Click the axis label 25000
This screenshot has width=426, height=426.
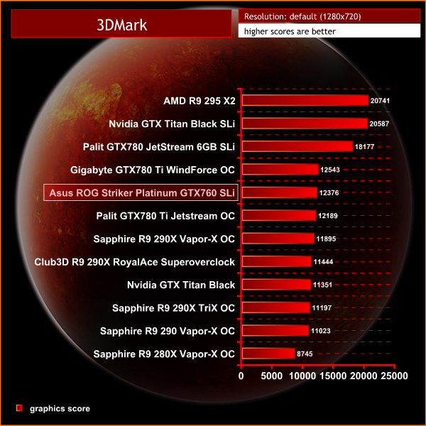coord(394,376)
